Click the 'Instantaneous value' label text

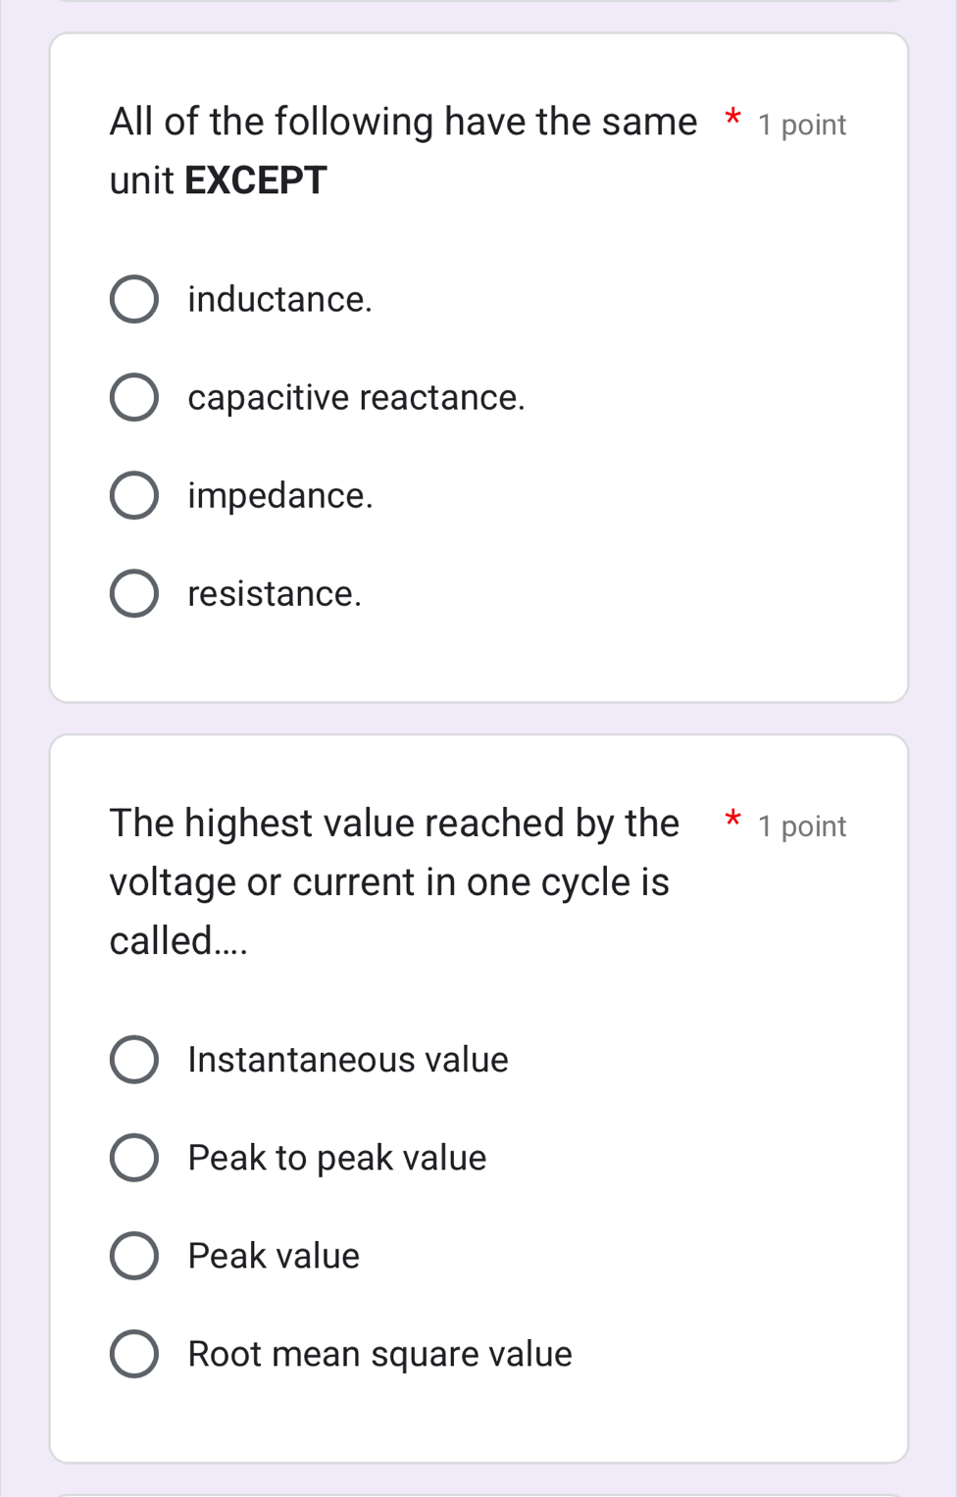[348, 1060]
